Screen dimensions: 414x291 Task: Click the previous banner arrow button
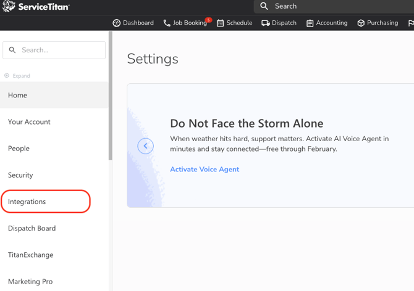click(x=145, y=146)
